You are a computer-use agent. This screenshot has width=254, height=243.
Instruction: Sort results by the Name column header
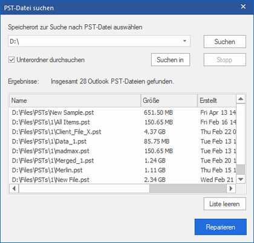[75, 100]
